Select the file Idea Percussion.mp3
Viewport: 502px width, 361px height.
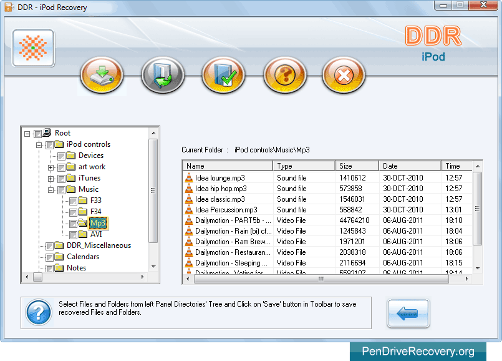pyautogui.click(x=226, y=209)
